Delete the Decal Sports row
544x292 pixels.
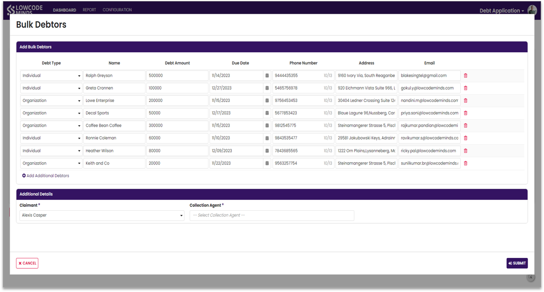click(465, 113)
